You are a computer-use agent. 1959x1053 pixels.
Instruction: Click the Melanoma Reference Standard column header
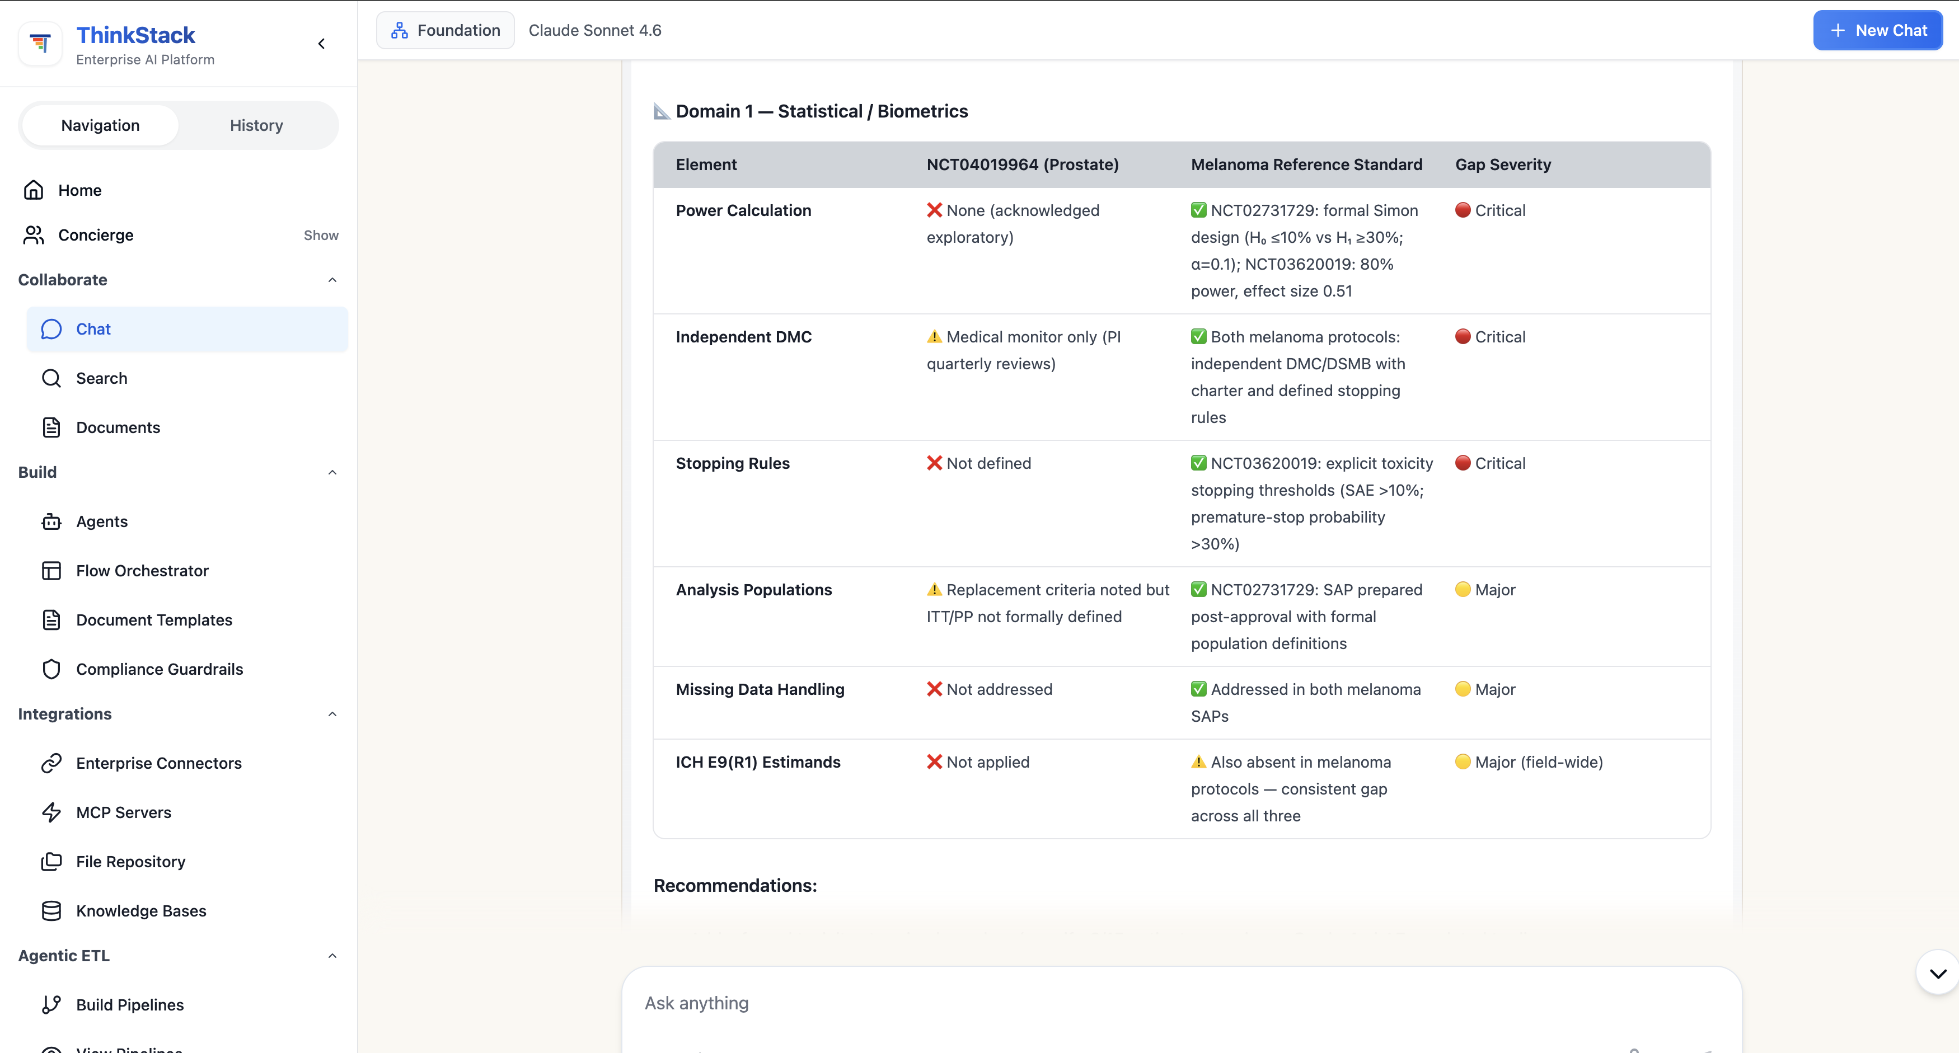point(1306,164)
